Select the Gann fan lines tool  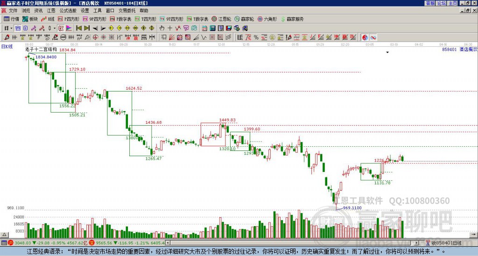[x=172, y=37]
